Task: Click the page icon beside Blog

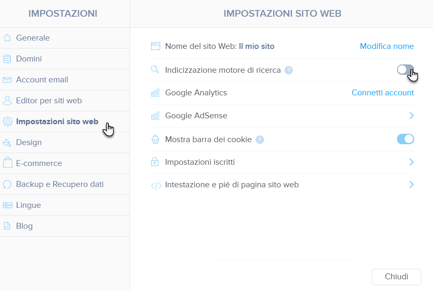Action: (x=7, y=226)
